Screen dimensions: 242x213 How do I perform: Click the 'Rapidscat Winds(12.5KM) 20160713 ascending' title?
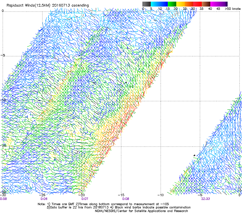pyautogui.click(x=48, y=6)
